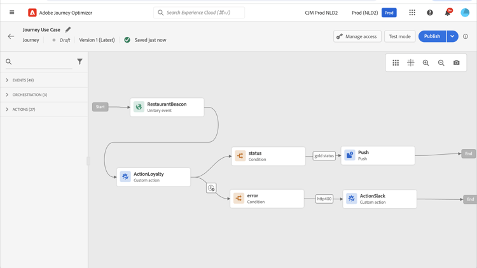477x268 pixels.
Task: Zoom out on the journey canvas
Action: coord(441,63)
